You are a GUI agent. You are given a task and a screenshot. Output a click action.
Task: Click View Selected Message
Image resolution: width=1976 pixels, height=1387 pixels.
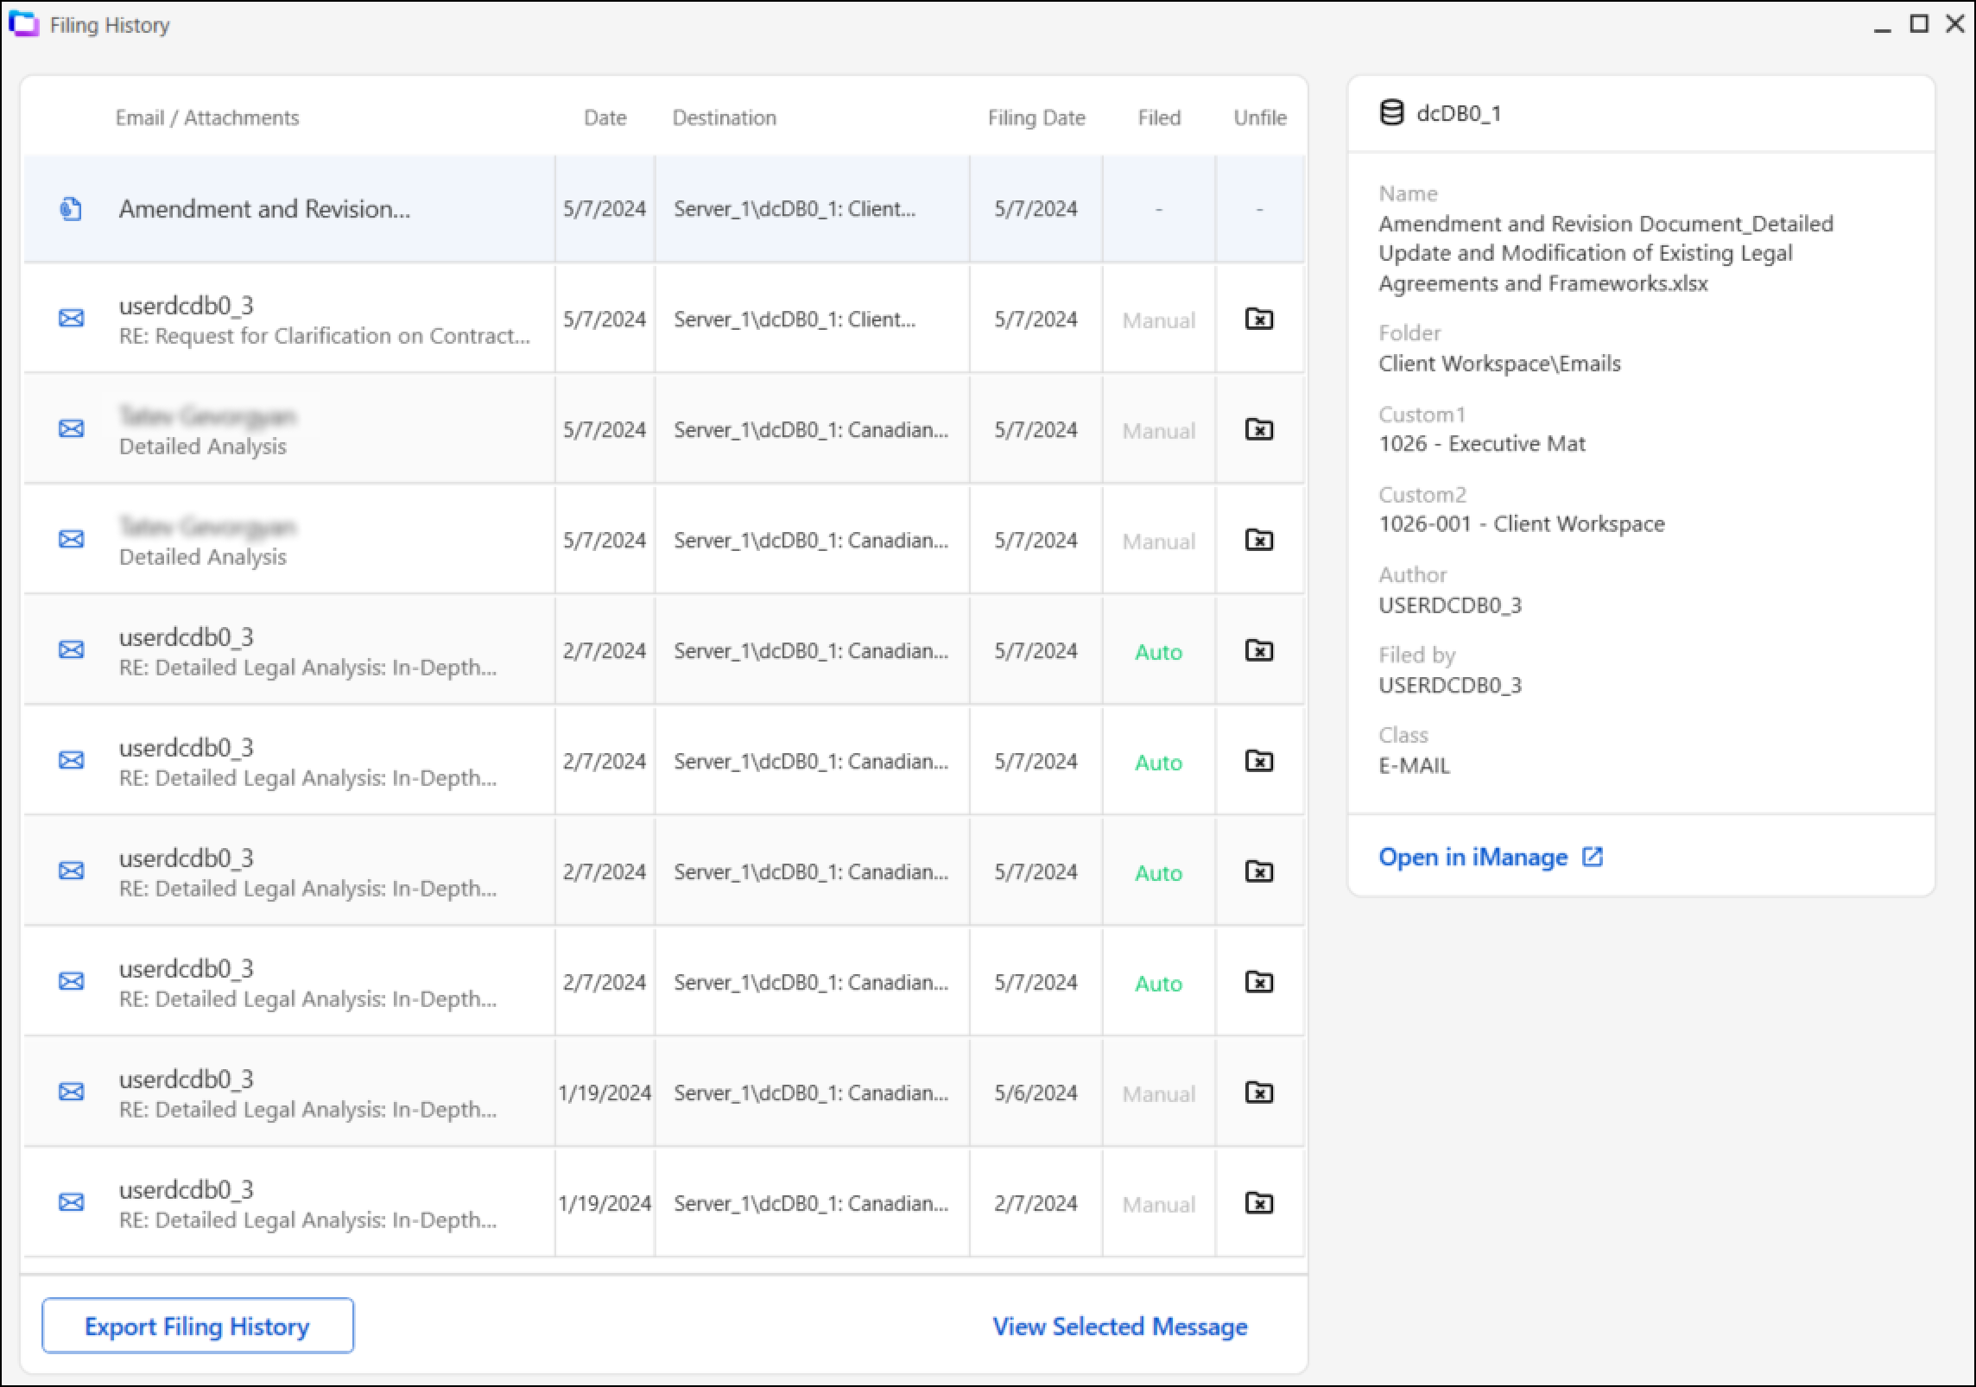click(1120, 1327)
